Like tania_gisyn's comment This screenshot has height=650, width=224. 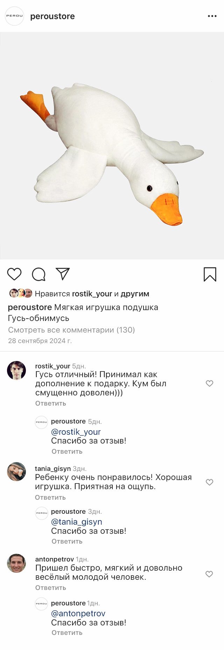[209, 482]
